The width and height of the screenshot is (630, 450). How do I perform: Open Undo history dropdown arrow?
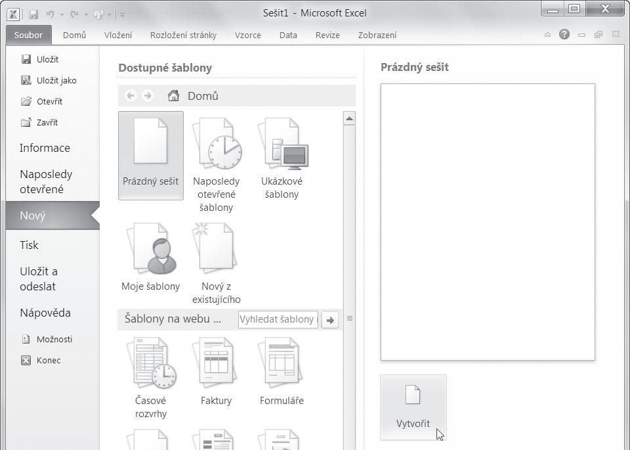coord(62,15)
